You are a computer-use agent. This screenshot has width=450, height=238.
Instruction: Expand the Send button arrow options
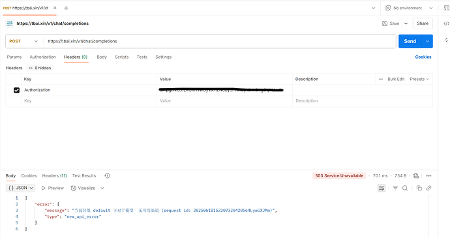(427, 41)
